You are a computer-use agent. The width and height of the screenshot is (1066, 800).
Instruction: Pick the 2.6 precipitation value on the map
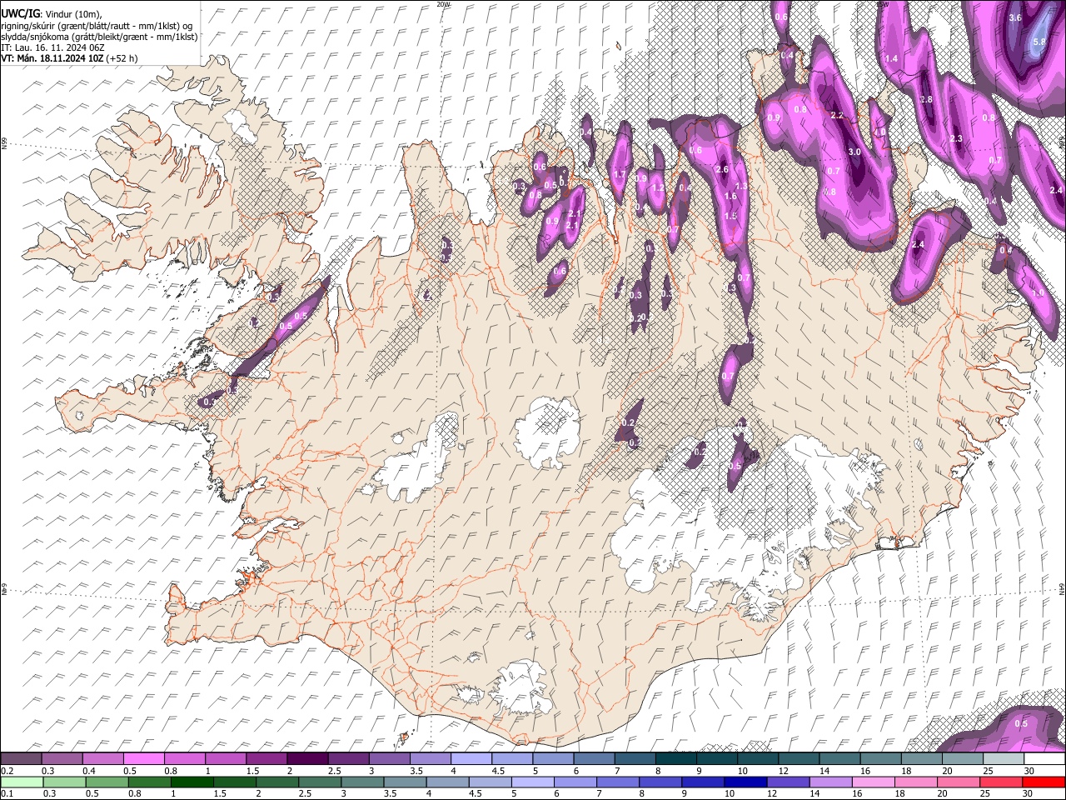722,170
